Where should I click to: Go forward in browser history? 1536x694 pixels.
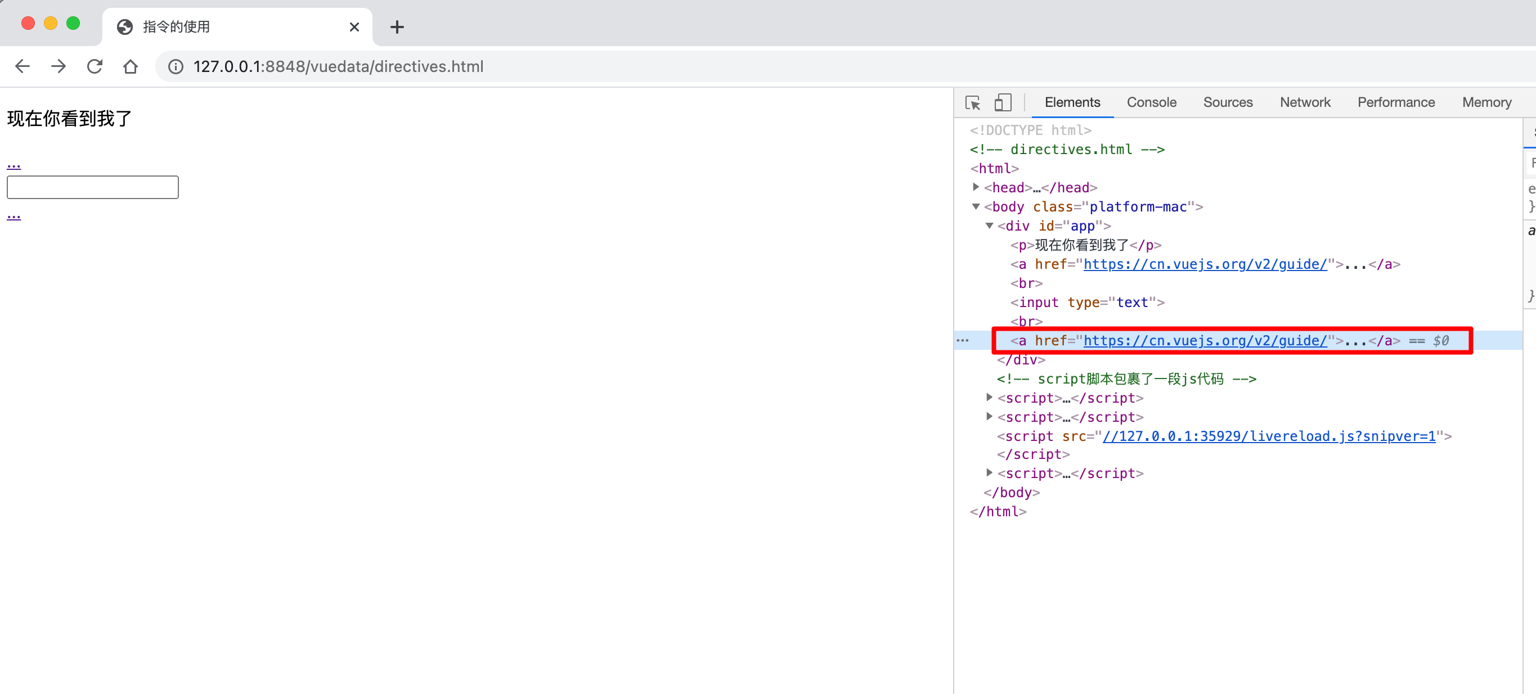(x=59, y=66)
